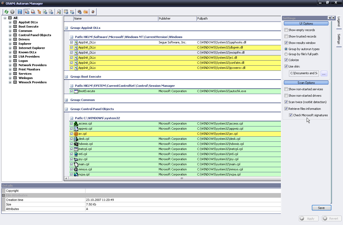Click the blue floppy disk save icon
This screenshot has width=343, height=225.
(20, 12)
